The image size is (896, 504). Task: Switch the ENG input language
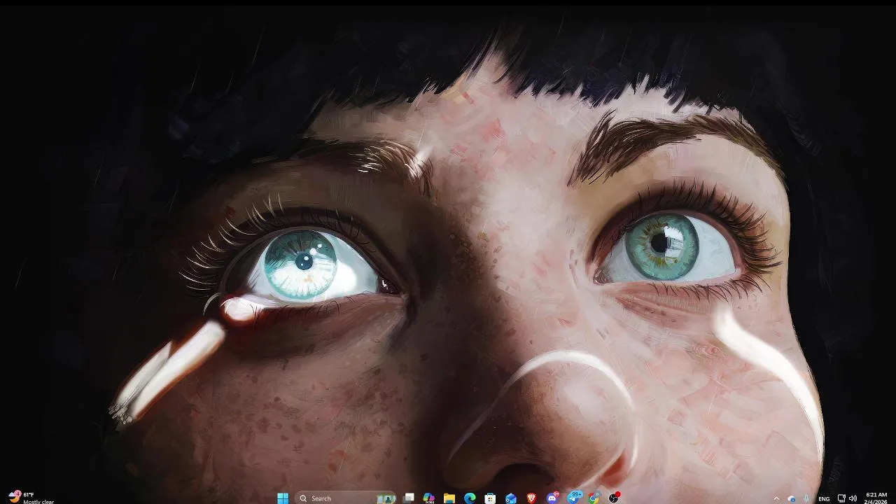[824, 499]
